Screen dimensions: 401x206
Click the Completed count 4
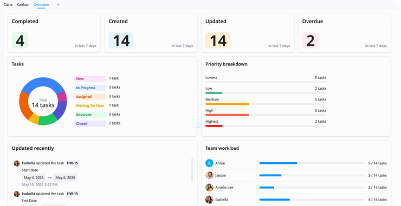pos(20,41)
